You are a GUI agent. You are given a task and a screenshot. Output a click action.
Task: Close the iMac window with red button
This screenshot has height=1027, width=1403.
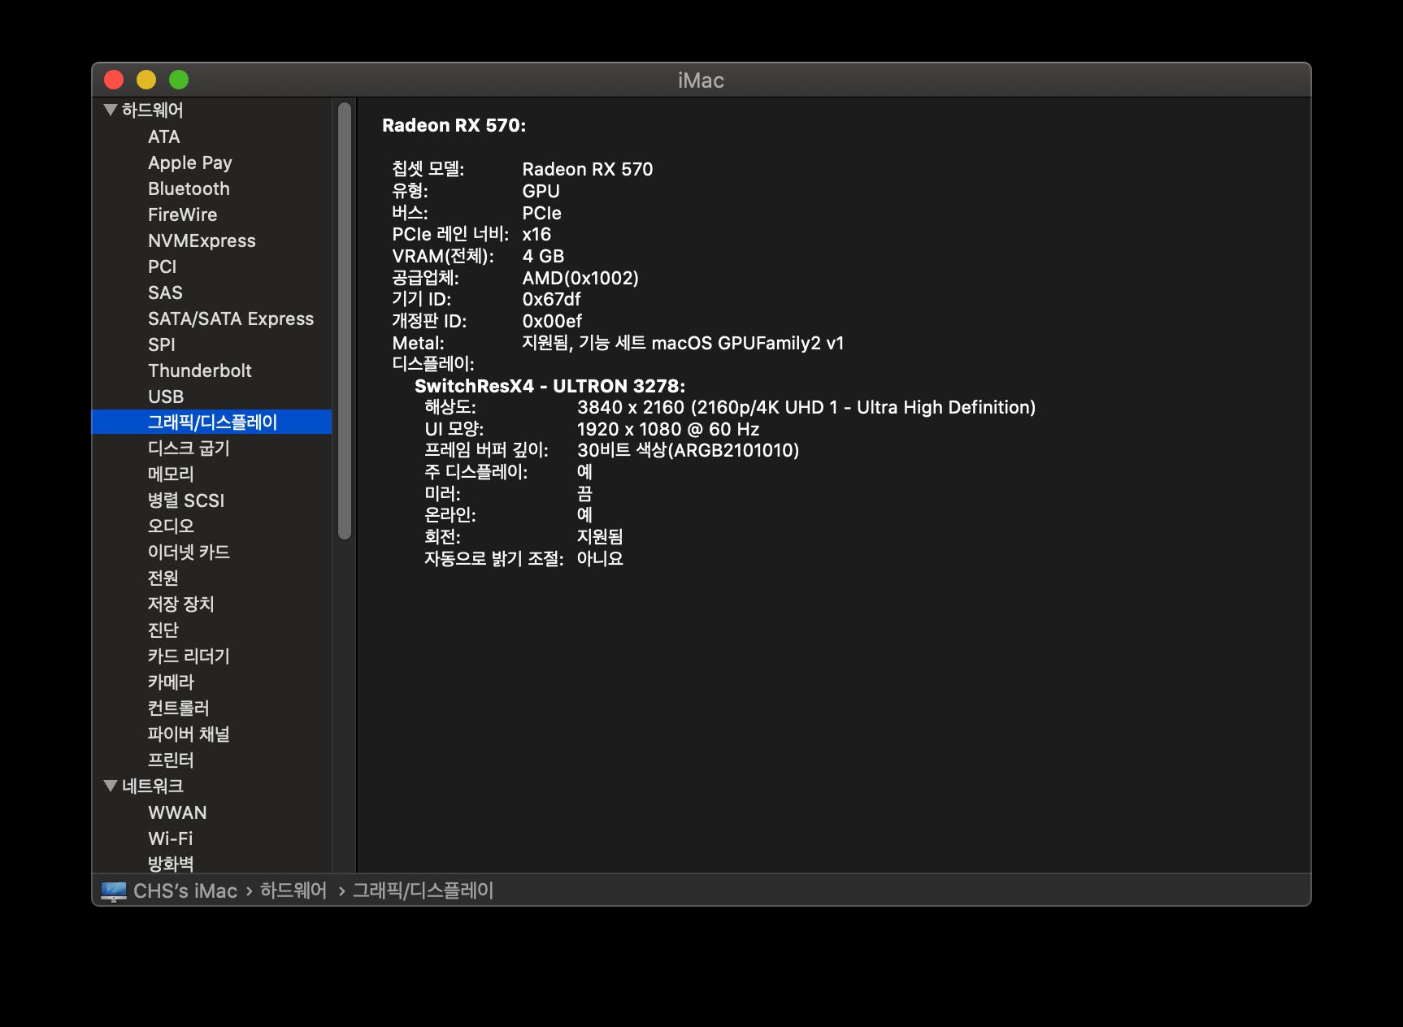pyautogui.click(x=114, y=80)
